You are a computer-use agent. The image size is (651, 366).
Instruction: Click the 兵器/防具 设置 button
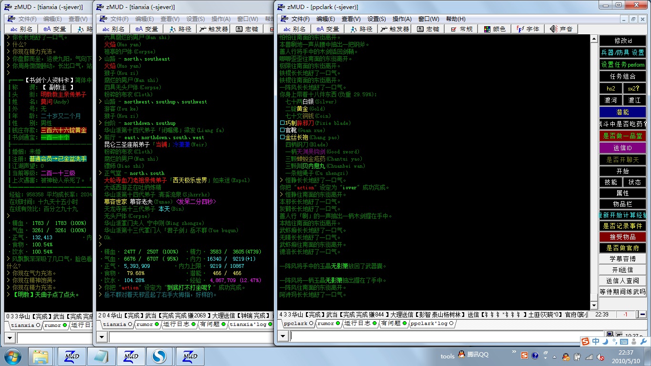pyautogui.click(x=623, y=52)
